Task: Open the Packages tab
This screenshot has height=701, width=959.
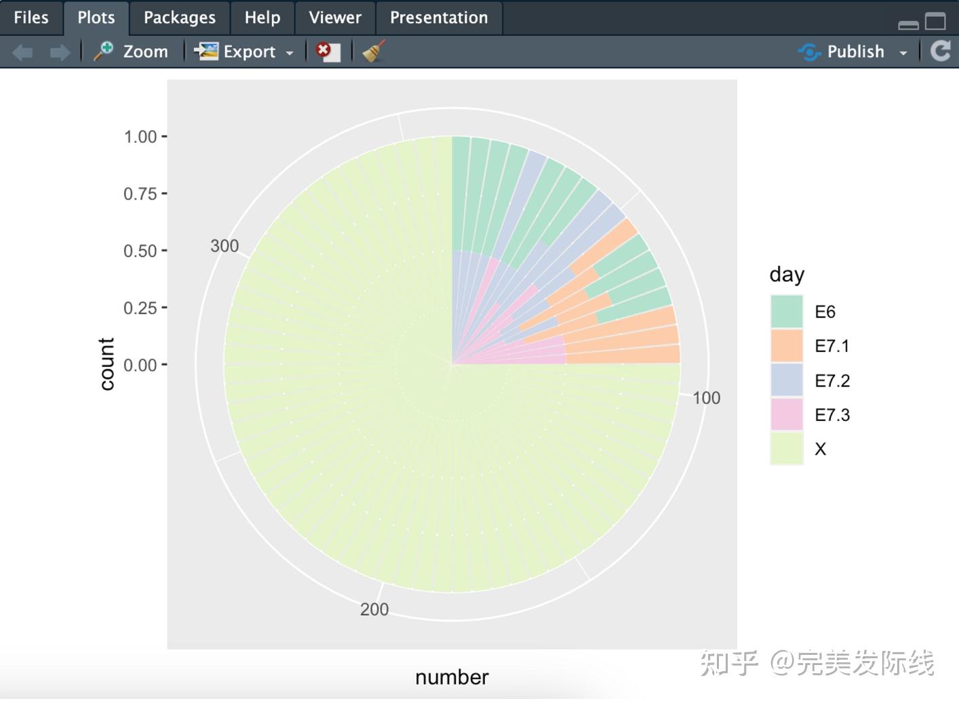Action: (x=180, y=18)
